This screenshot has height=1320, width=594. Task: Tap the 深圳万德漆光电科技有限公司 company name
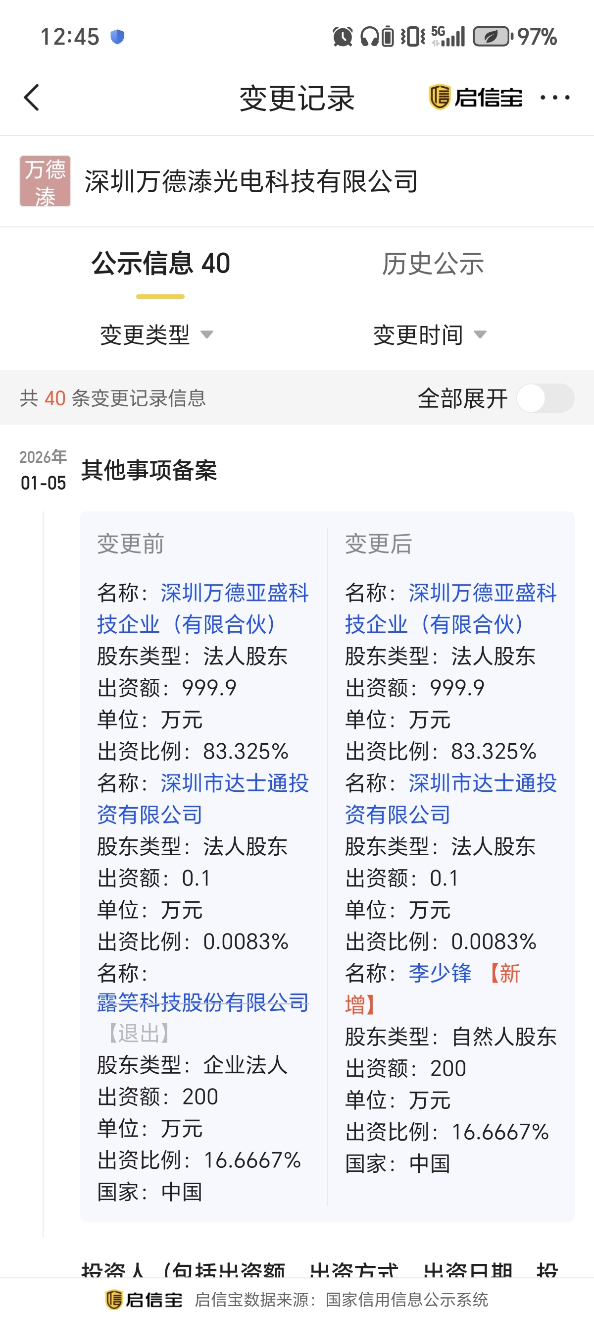251,181
